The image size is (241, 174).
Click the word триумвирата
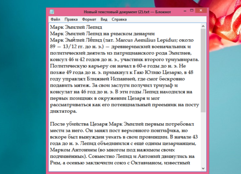click(182, 59)
